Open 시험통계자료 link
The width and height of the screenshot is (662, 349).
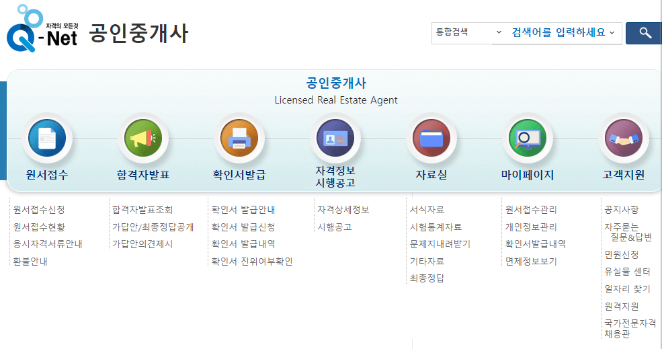[x=436, y=227]
